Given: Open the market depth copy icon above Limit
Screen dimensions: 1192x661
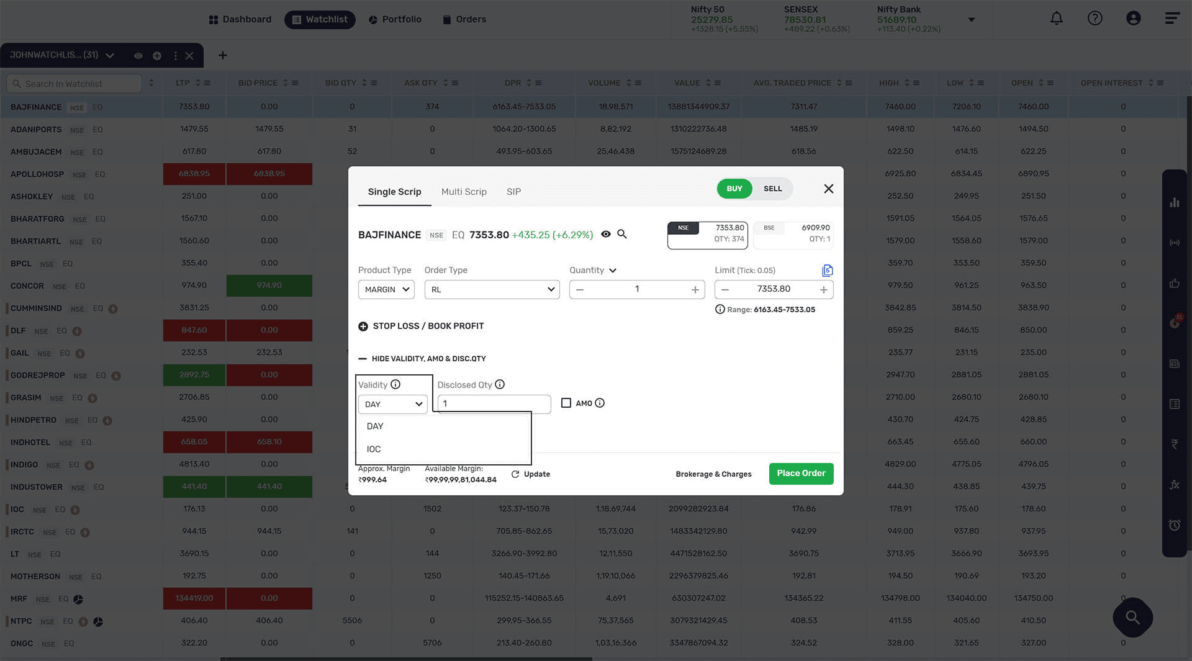Looking at the screenshot, I should pos(827,271).
